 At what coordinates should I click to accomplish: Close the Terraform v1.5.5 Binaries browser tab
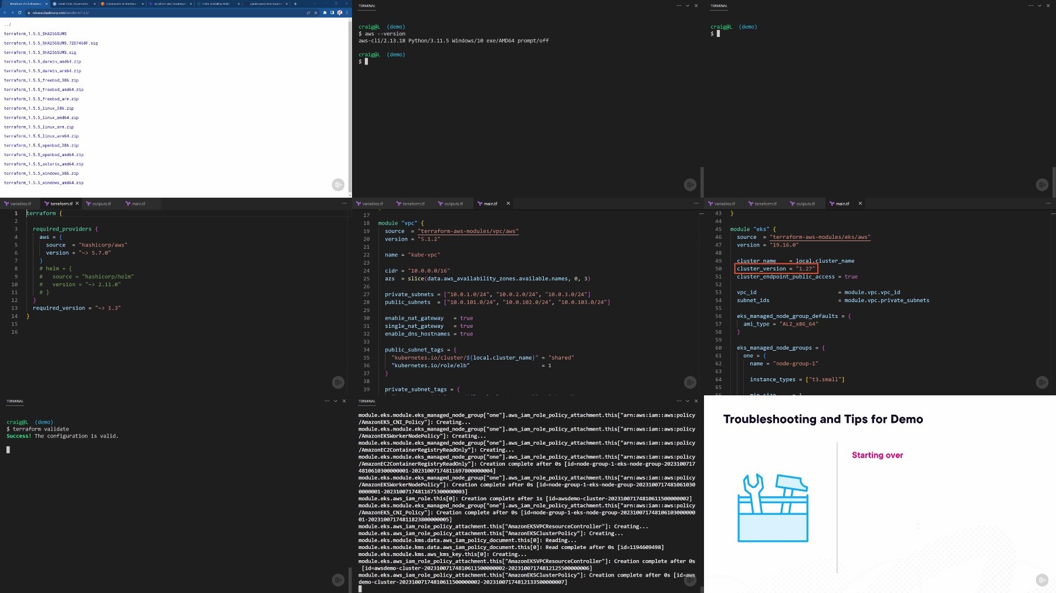(x=46, y=4)
